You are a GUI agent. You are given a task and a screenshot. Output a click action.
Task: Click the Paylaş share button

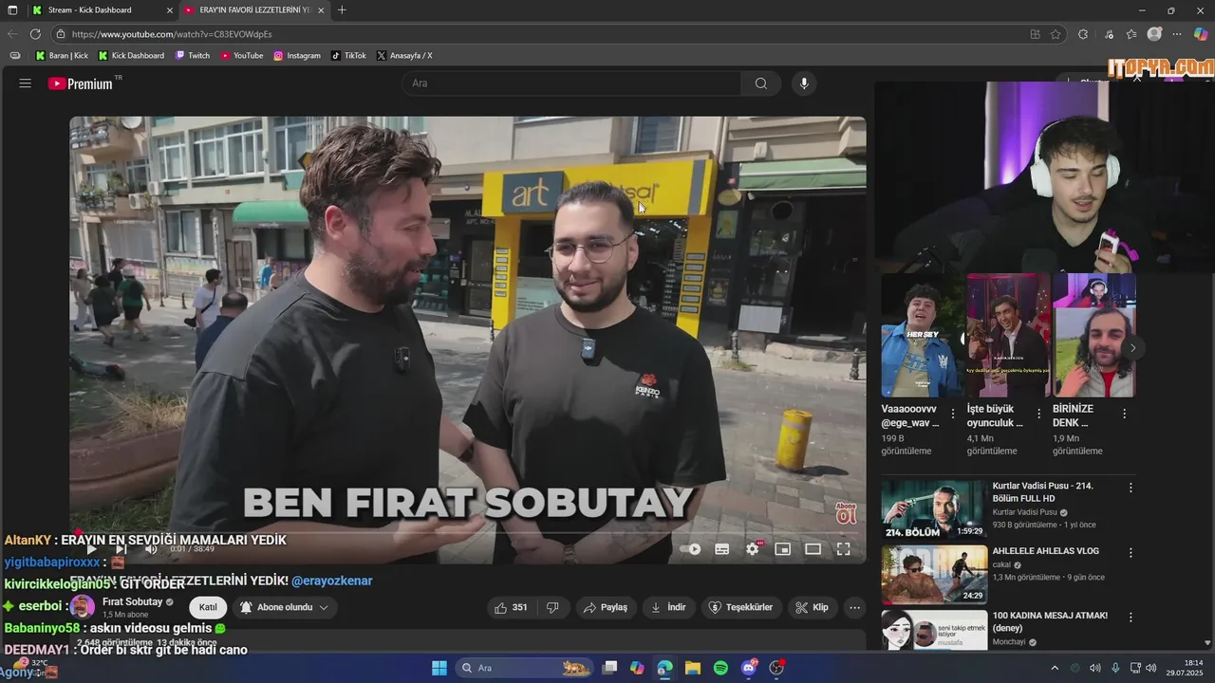click(x=605, y=607)
